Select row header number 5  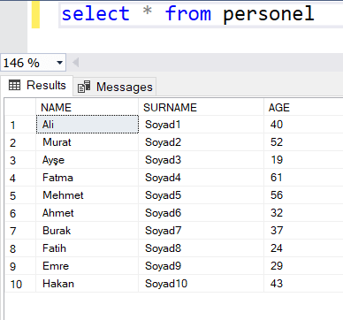[x=20, y=195]
